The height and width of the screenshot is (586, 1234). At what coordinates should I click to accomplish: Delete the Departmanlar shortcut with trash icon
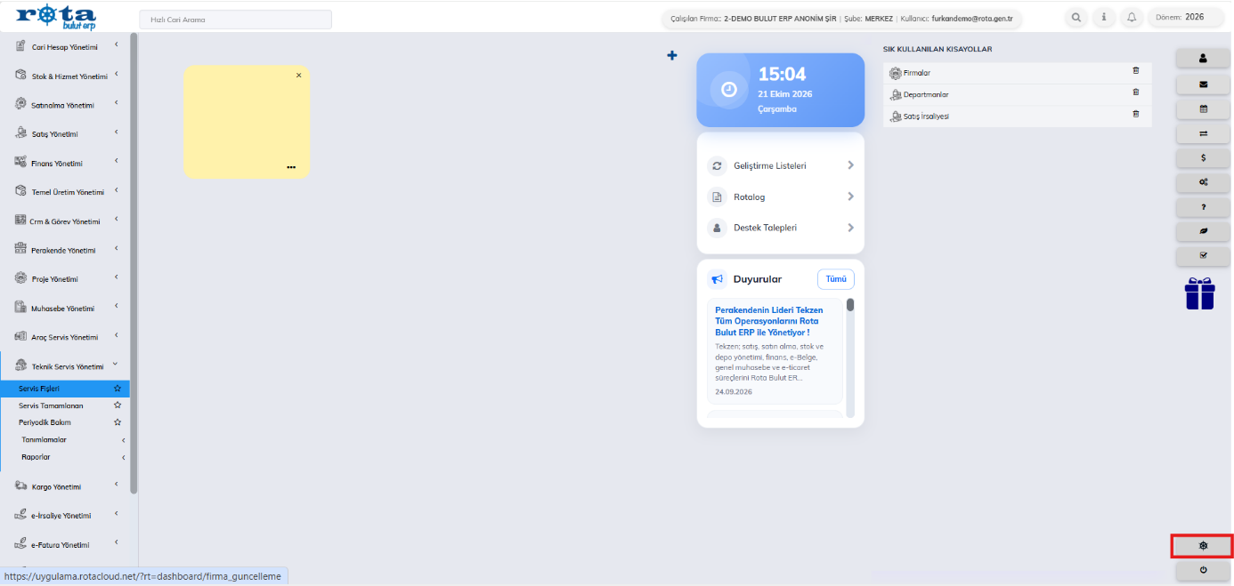[x=1135, y=92]
